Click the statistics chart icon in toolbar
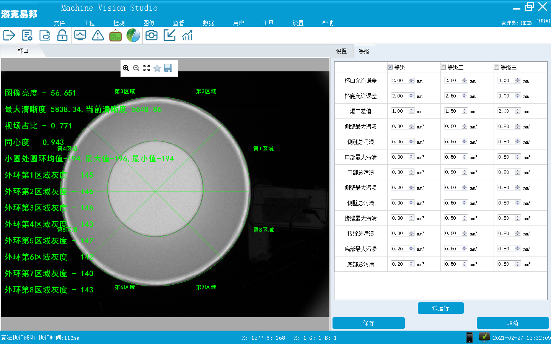This screenshot has height=344, width=551. [x=187, y=36]
